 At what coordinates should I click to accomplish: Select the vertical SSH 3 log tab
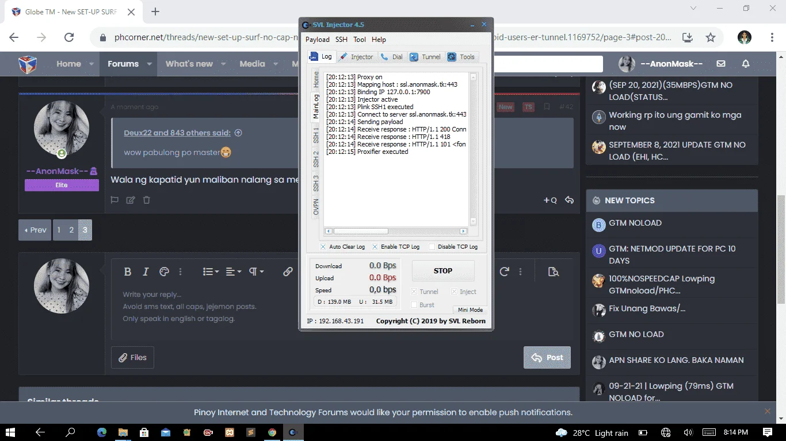pyautogui.click(x=316, y=184)
